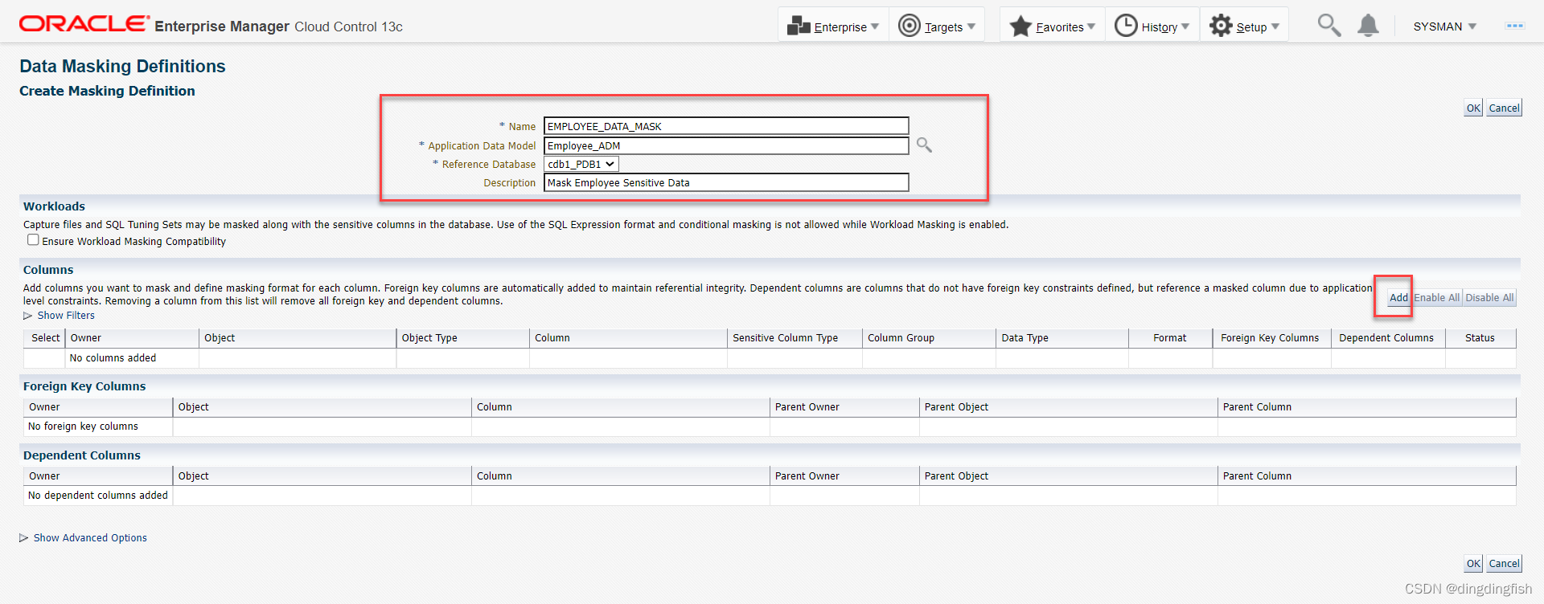Click the bottom OK button
Screen dimensions: 1544x604
[x=1473, y=563]
